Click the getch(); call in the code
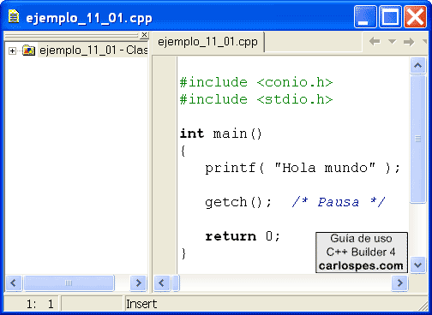Image resolution: width=432 pixels, height=315 pixels. pos(238,202)
